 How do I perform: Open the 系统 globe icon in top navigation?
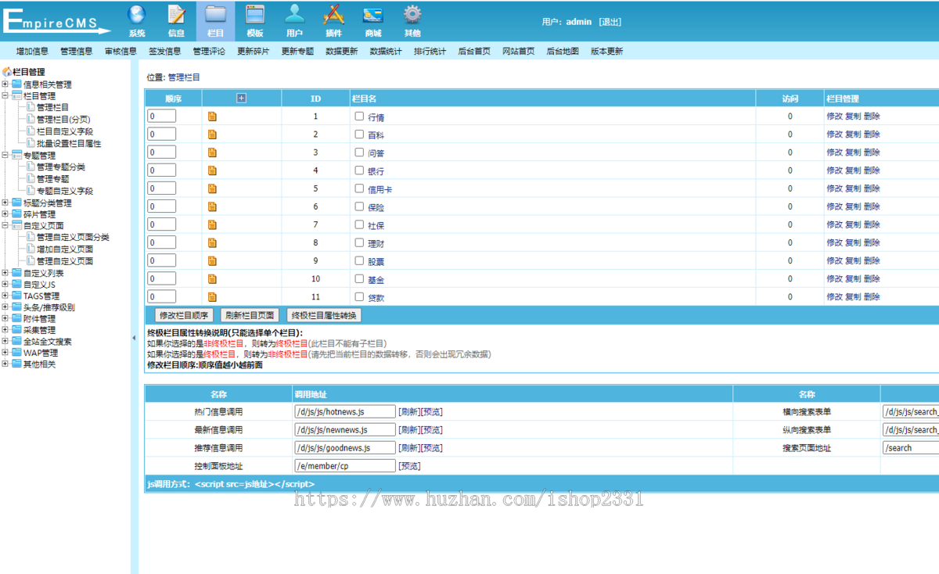click(137, 14)
